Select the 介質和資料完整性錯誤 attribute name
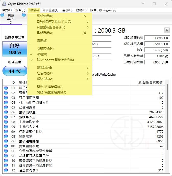 pos(36,151)
